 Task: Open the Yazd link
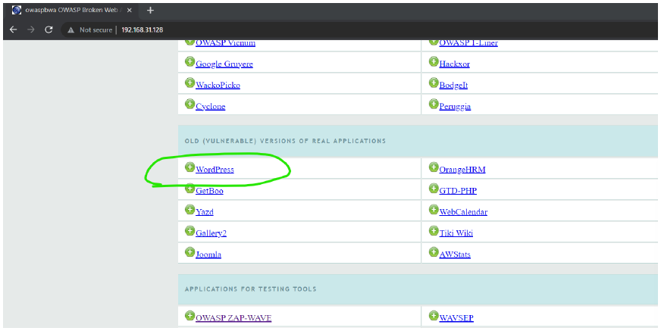pos(205,212)
